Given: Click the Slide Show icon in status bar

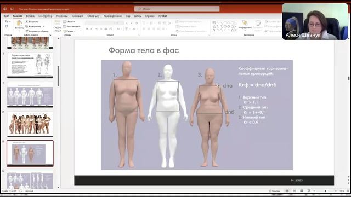Looking at the screenshot, I should 309,191.
